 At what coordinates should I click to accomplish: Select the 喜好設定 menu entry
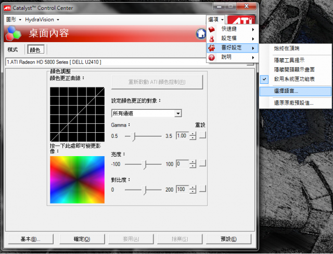point(233,48)
